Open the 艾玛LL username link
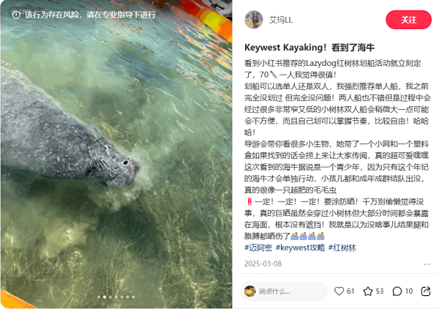This screenshot has height=309, width=439. [x=281, y=20]
